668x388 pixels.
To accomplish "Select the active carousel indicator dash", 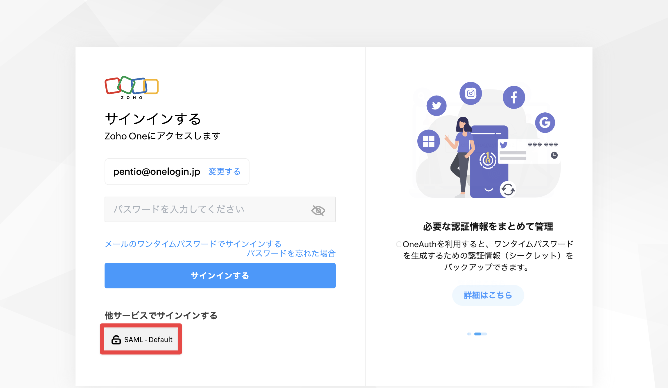I will pos(480,334).
